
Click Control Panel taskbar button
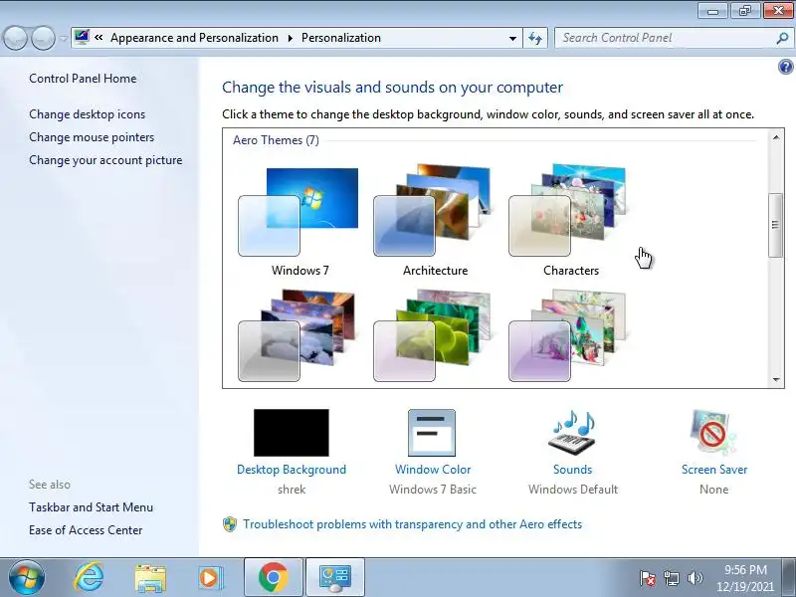coord(335,578)
